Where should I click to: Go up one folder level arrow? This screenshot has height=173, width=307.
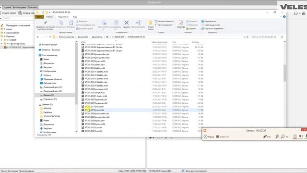50,37
